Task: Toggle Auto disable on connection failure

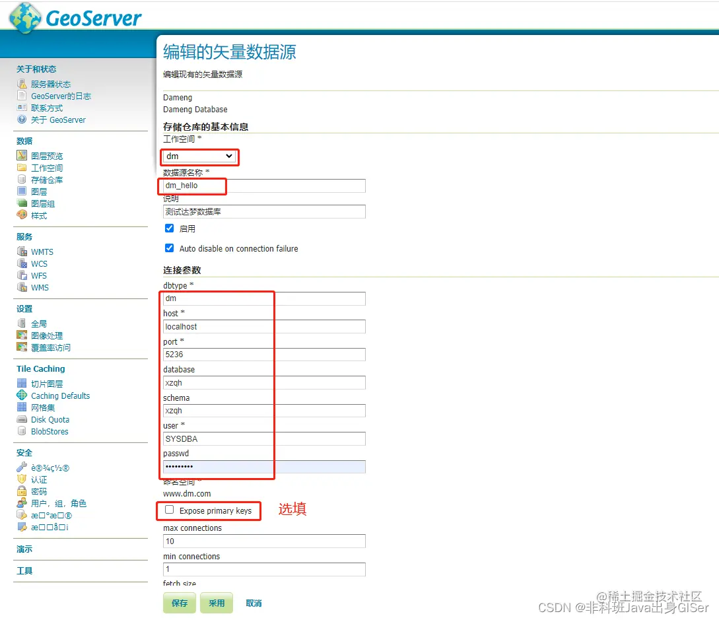Action: pos(169,248)
